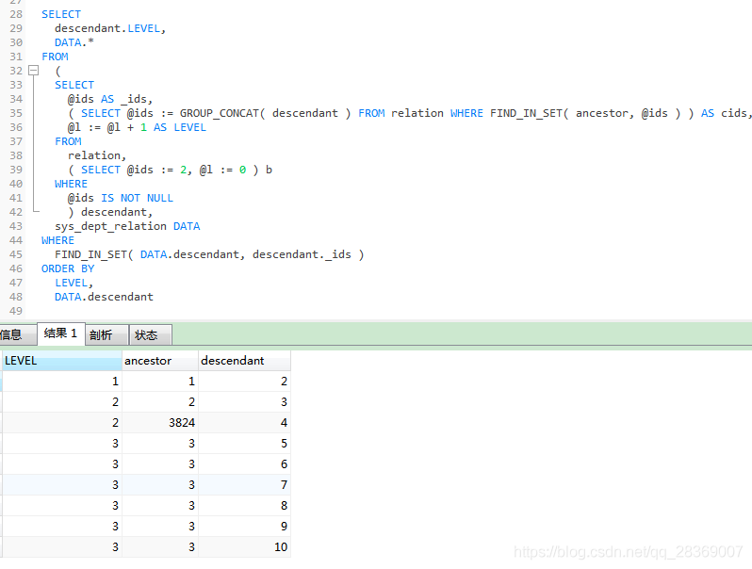Select the 结果 1 tab

(x=60, y=333)
